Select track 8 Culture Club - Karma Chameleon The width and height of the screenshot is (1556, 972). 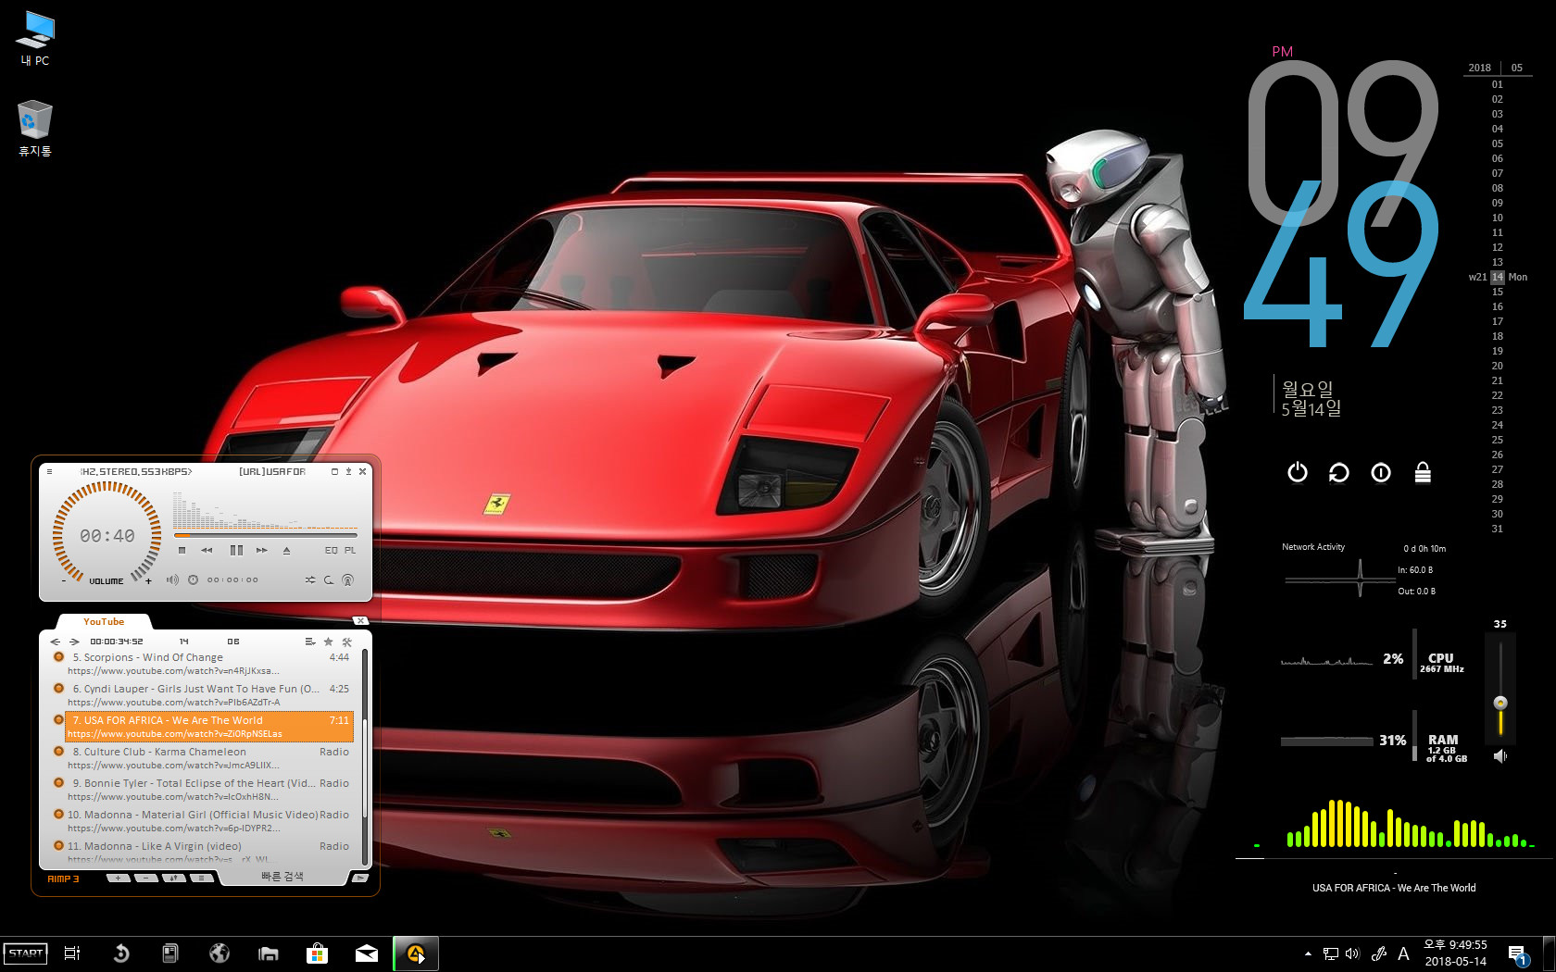(x=209, y=758)
